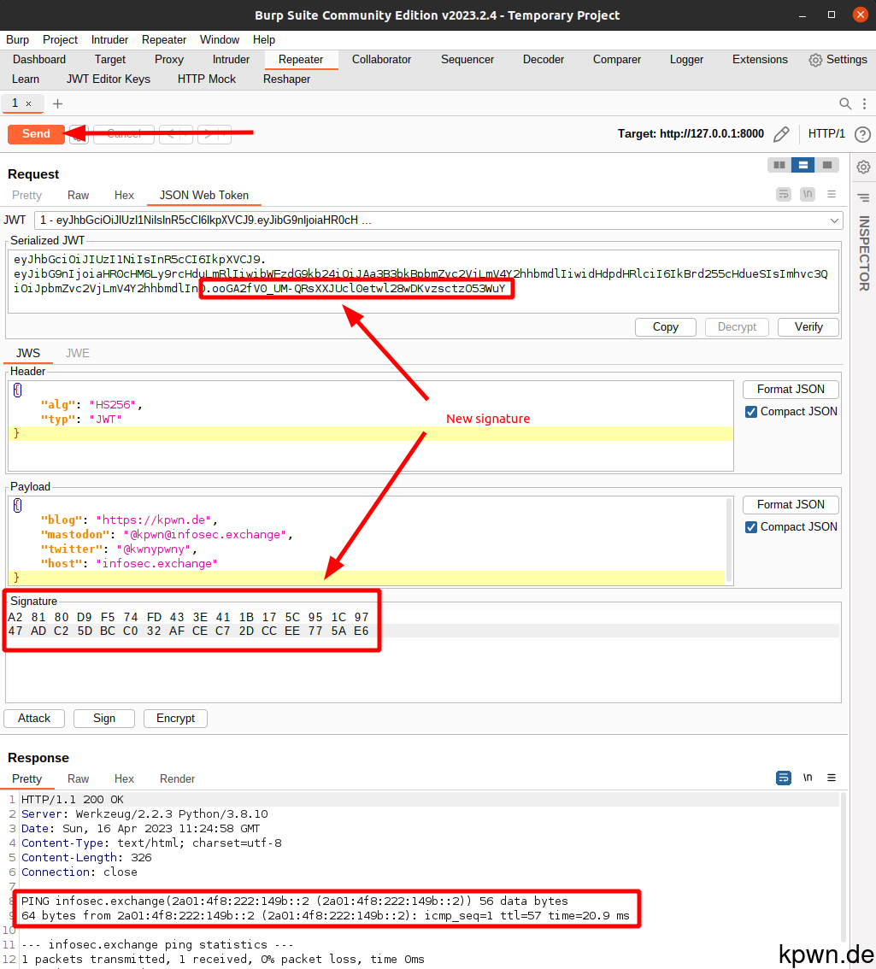Verify the JWT signature with Verify button
Screen dimensions: 876x969
pos(808,326)
